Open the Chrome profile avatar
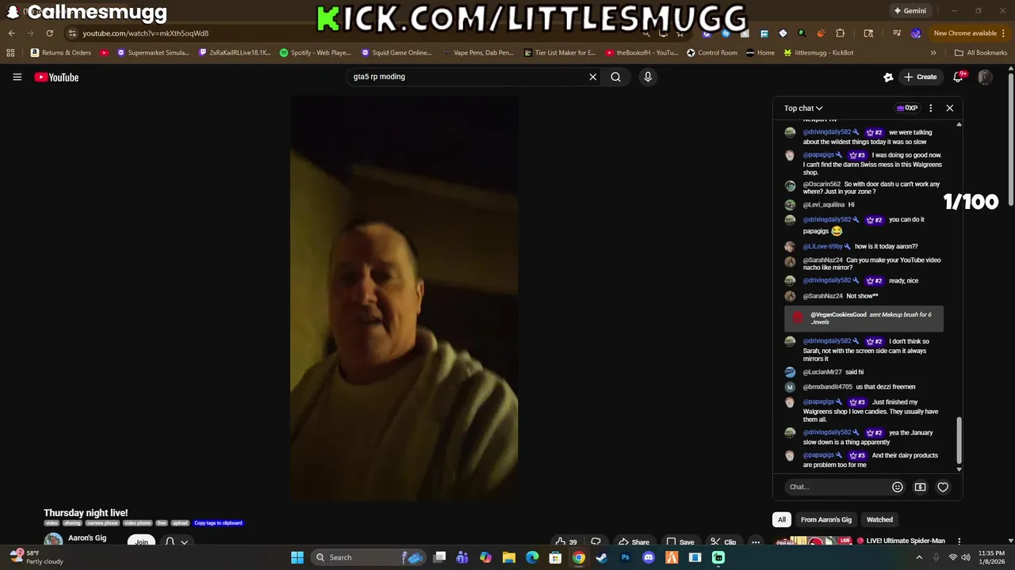The width and height of the screenshot is (1015, 570). click(x=916, y=33)
